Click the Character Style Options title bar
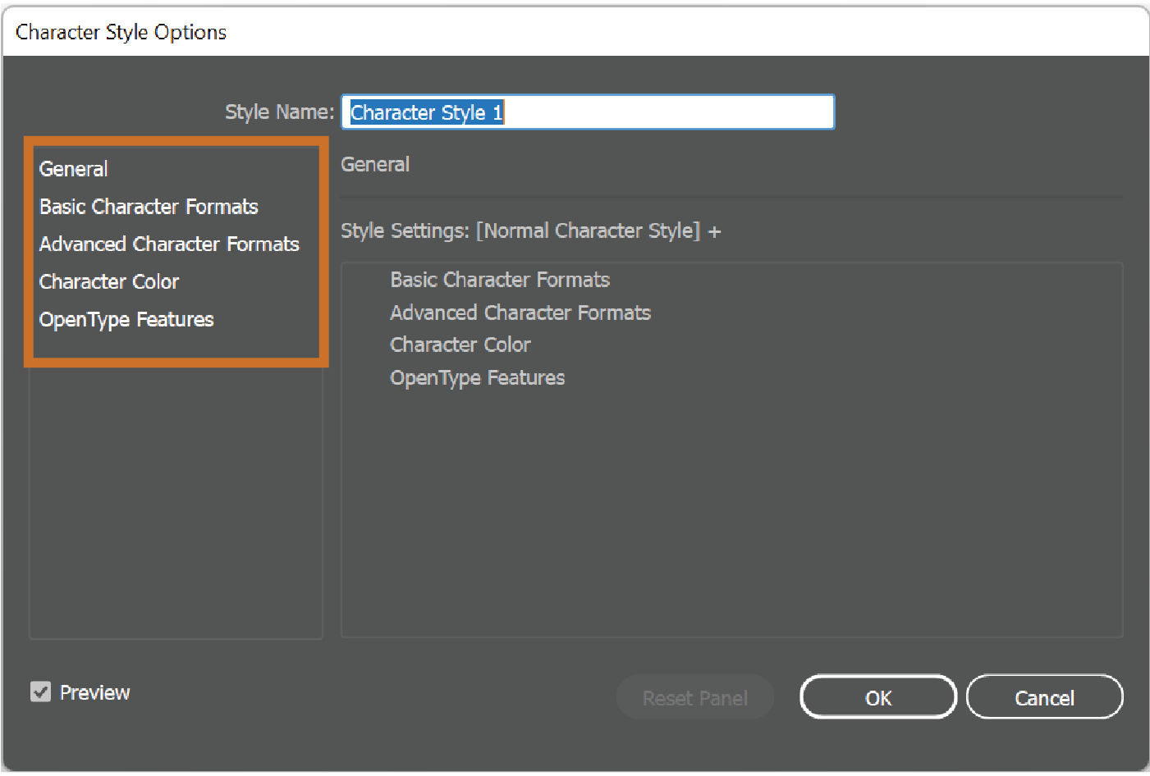Viewport: 1150px width, 776px height. (120, 31)
